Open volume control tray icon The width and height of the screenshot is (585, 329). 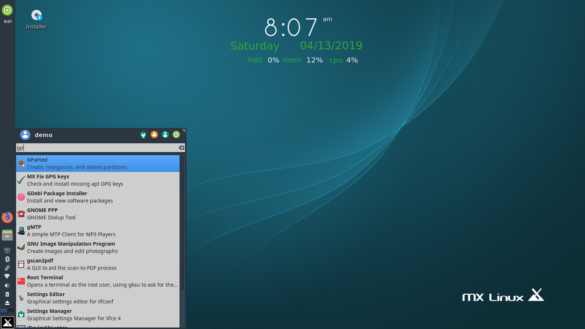[x=7, y=285]
